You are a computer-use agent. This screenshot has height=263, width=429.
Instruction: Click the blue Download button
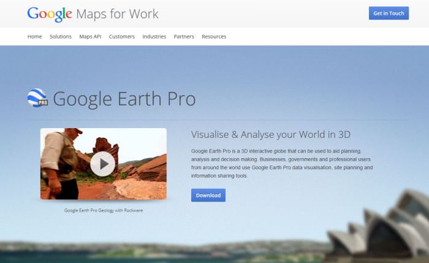pos(208,195)
